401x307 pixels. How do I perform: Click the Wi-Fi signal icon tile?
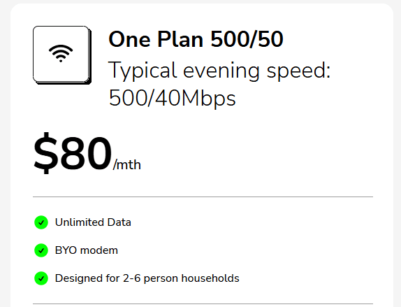62,55
